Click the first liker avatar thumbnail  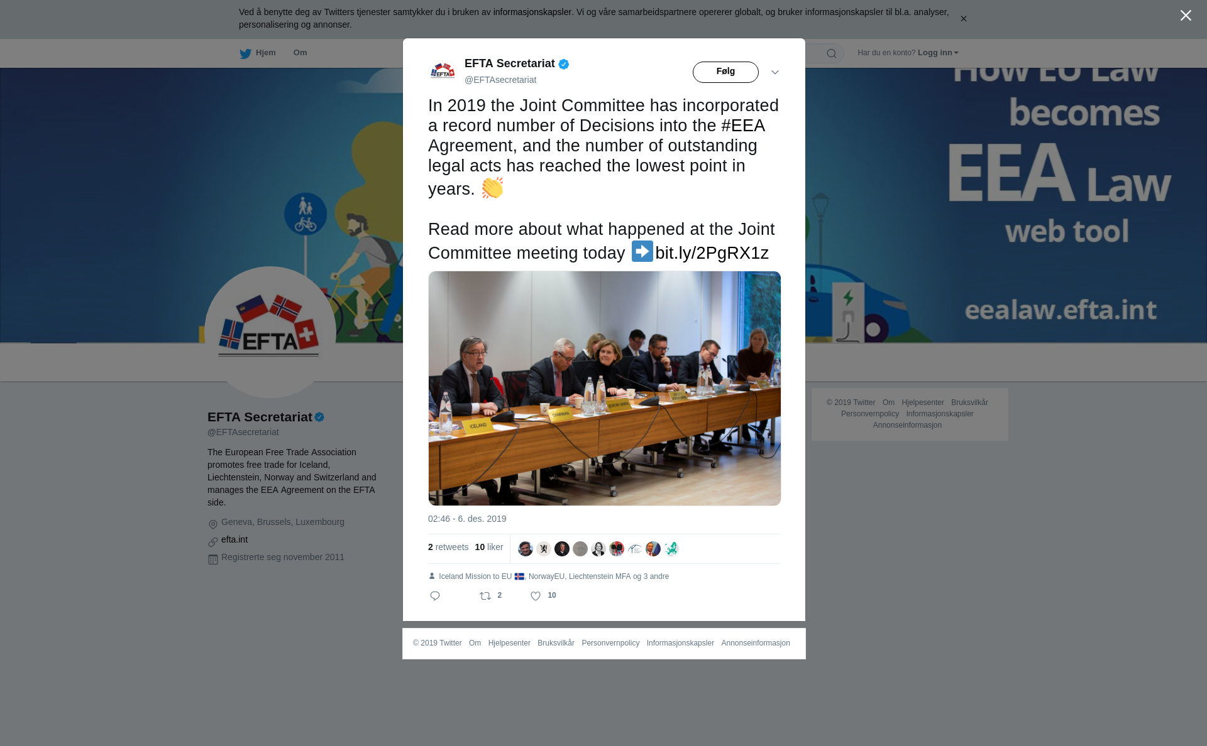point(526,549)
